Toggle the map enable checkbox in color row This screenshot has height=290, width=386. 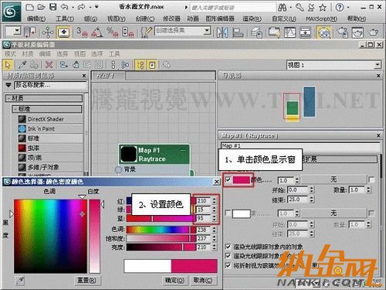(x=371, y=179)
